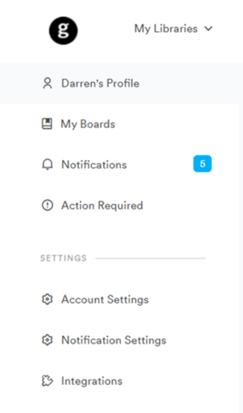
Task: Open Account Settings
Action: click(105, 299)
